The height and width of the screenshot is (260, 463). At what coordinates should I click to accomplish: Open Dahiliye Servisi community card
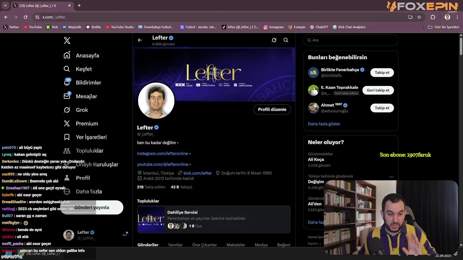point(214,219)
